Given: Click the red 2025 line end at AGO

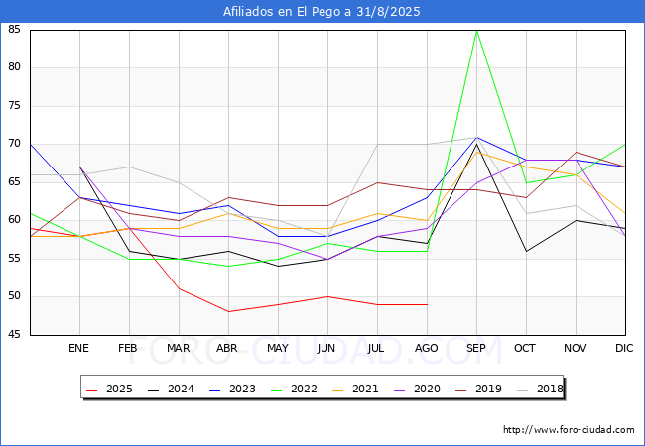Looking at the screenshot, I should click(427, 304).
